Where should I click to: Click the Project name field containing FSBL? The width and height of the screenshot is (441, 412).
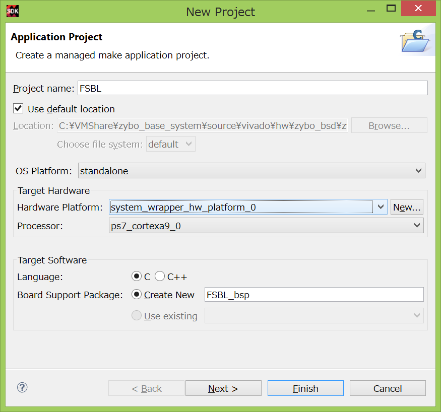pos(253,88)
